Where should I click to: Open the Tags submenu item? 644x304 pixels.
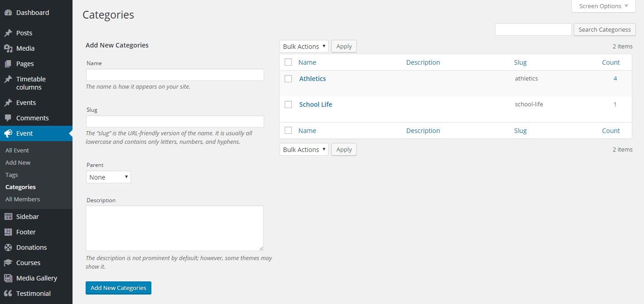(12, 175)
